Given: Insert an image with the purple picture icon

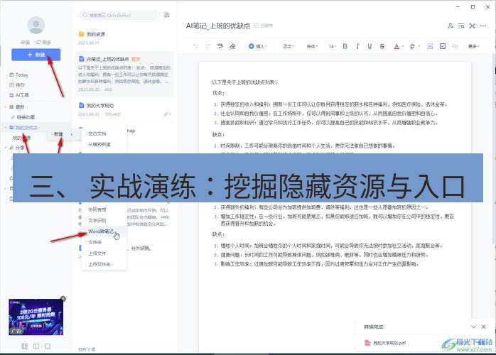Looking at the screenshot, I should 430,46.
